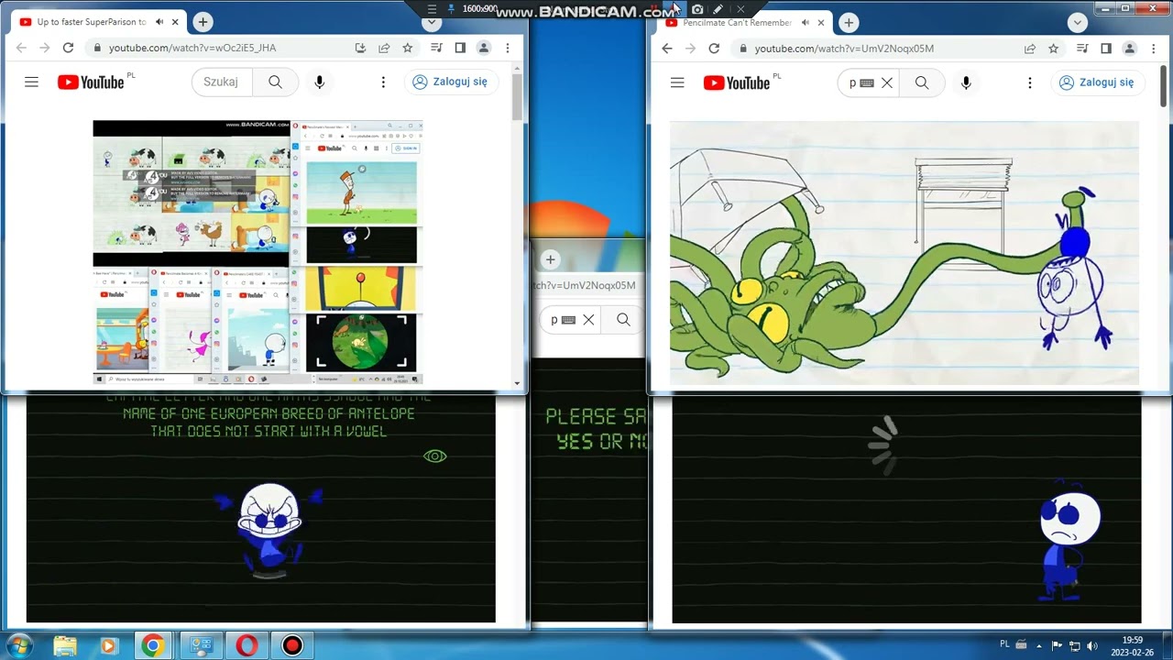Open Chrome menu dots in right window
Screen dimensions: 1173x660
pos(1154,48)
